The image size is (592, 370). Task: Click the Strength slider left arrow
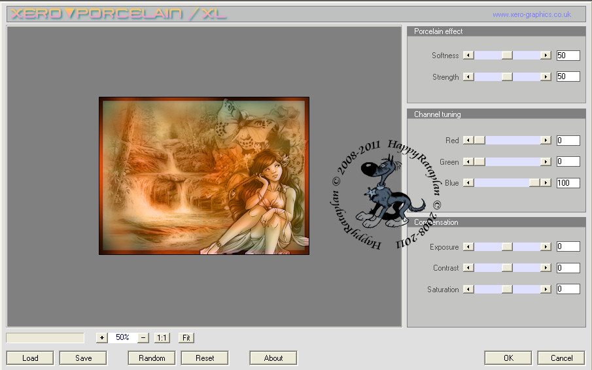(468, 76)
